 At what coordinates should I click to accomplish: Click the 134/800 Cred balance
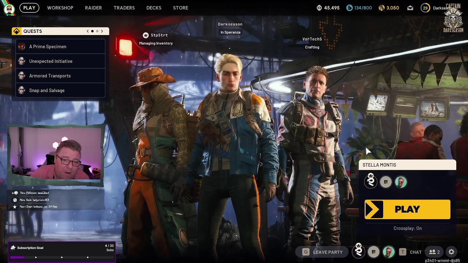click(363, 8)
